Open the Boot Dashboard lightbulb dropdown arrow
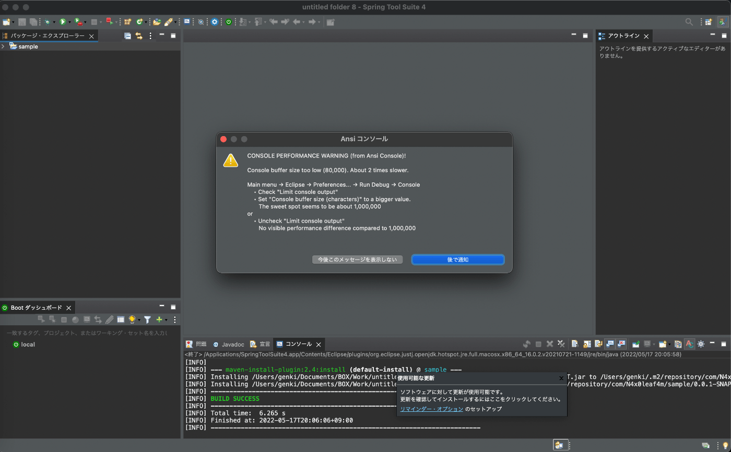The width and height of the screenshot is (731, 452). coord(139,320)
